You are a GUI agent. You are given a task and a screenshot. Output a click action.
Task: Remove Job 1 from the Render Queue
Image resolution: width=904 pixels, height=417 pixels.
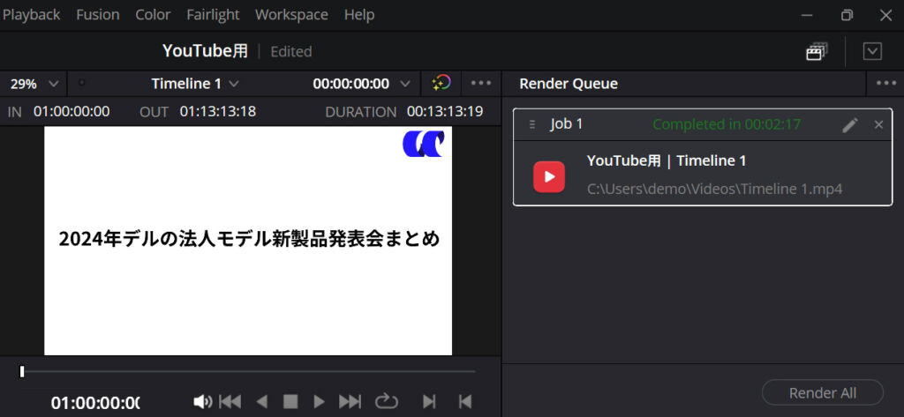pos(878,124)
